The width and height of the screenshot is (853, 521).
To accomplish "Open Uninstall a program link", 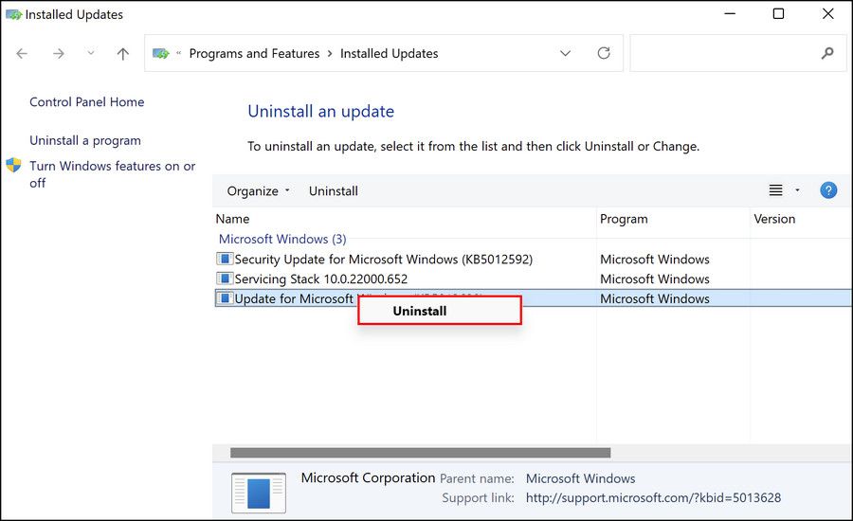I will tap(85, 140).
